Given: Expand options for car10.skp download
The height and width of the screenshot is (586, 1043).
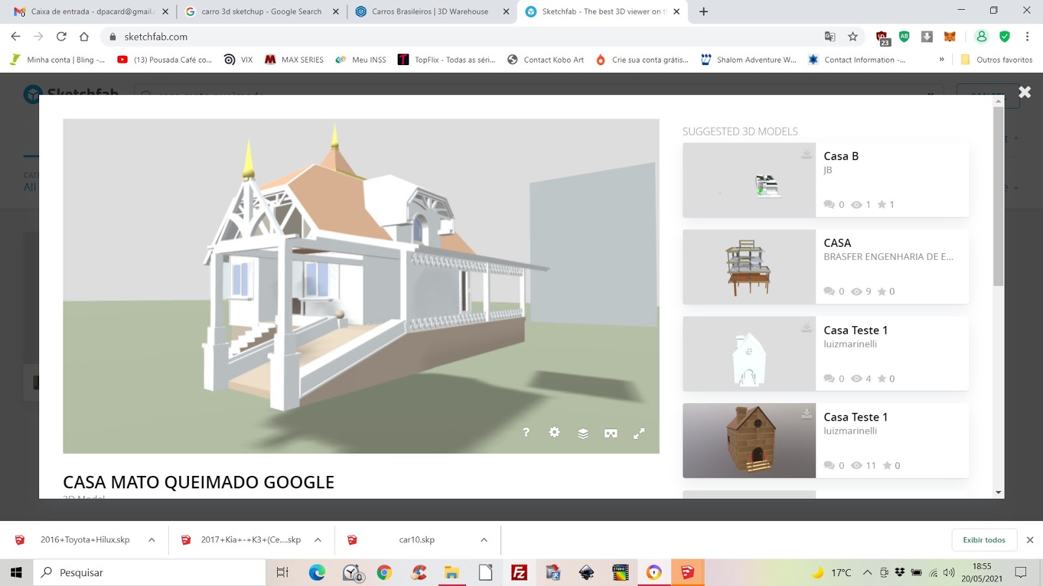Looking at the screenshot, I should [484, 540].
